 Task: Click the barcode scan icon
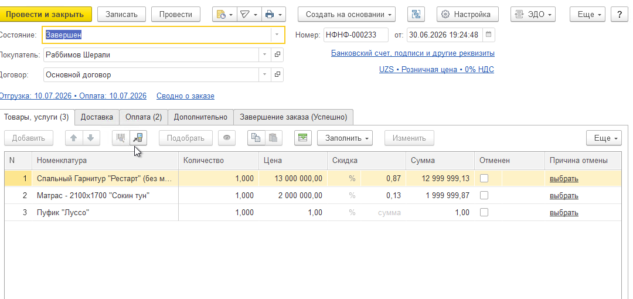click(121, 138)
